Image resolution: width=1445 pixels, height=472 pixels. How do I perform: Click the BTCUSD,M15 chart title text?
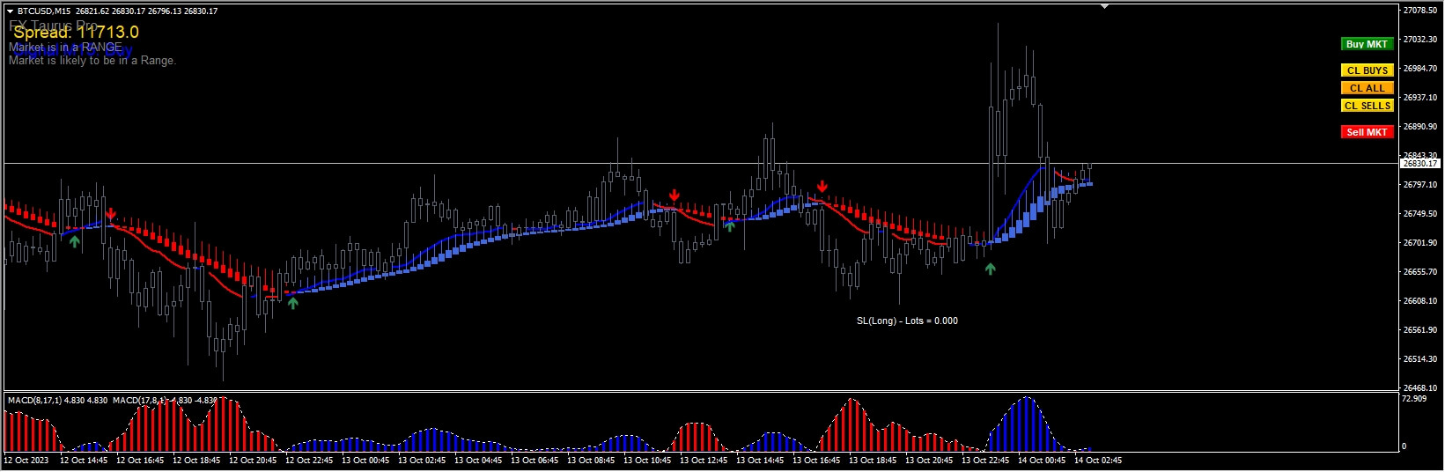[45, 11]
